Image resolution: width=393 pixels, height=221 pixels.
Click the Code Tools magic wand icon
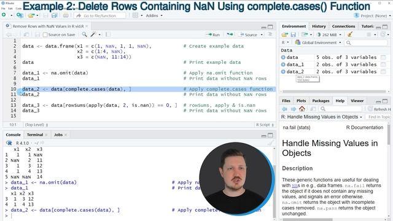(93, 34)
